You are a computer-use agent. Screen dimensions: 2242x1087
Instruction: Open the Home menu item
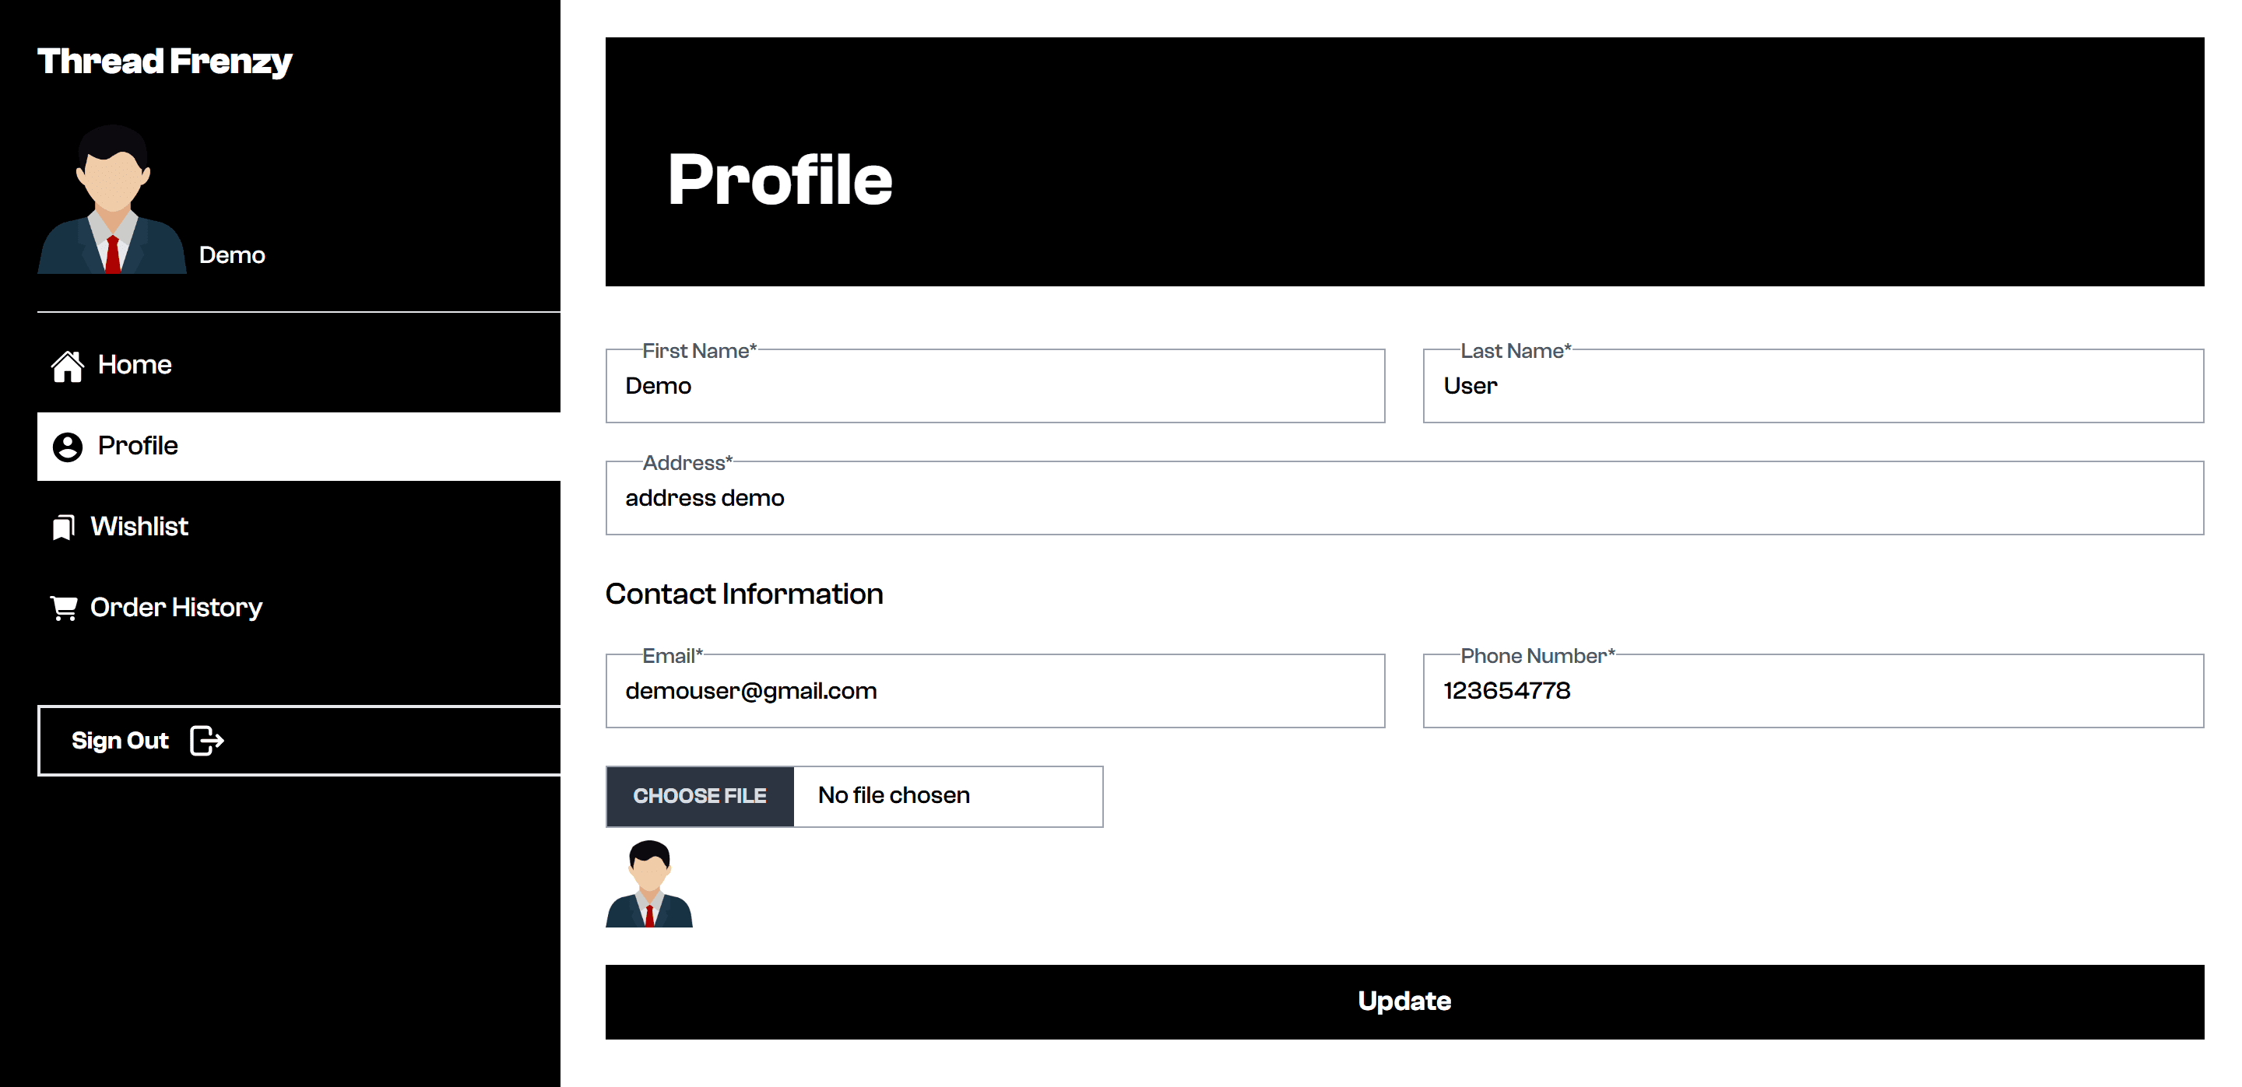tap(298, 365)
